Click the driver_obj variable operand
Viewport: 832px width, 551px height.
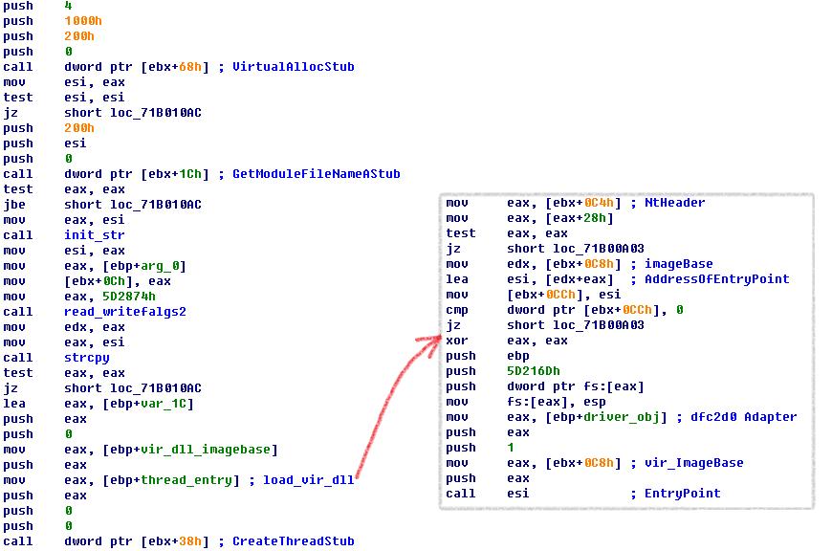pos(614,417)
